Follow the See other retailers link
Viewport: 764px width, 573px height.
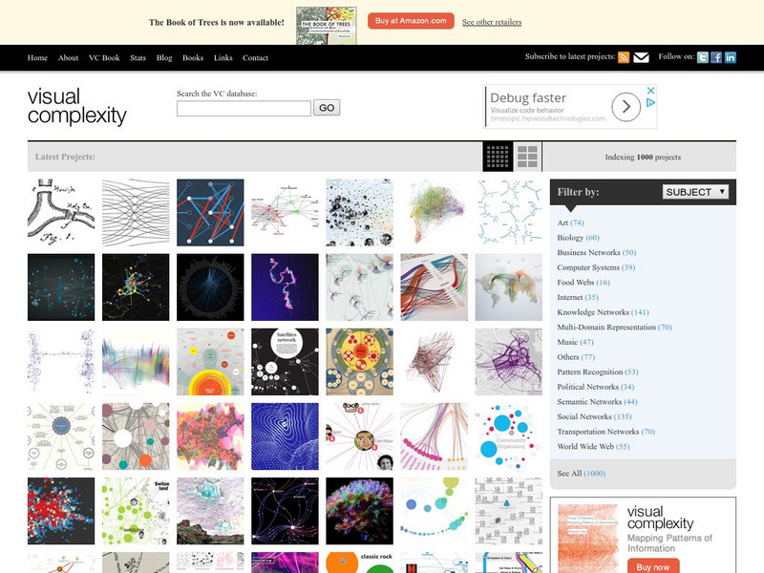pos(492,22)
